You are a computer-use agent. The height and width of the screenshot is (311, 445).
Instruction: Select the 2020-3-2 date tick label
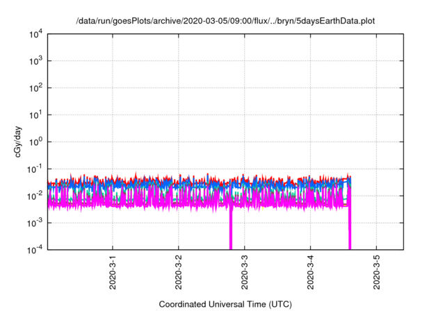pyautogui.click(x=179, y=272)
